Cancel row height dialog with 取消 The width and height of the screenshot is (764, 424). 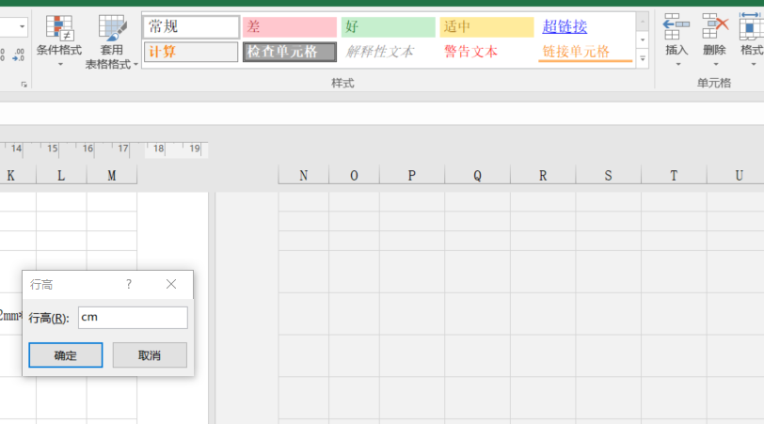tap(150, 354)
